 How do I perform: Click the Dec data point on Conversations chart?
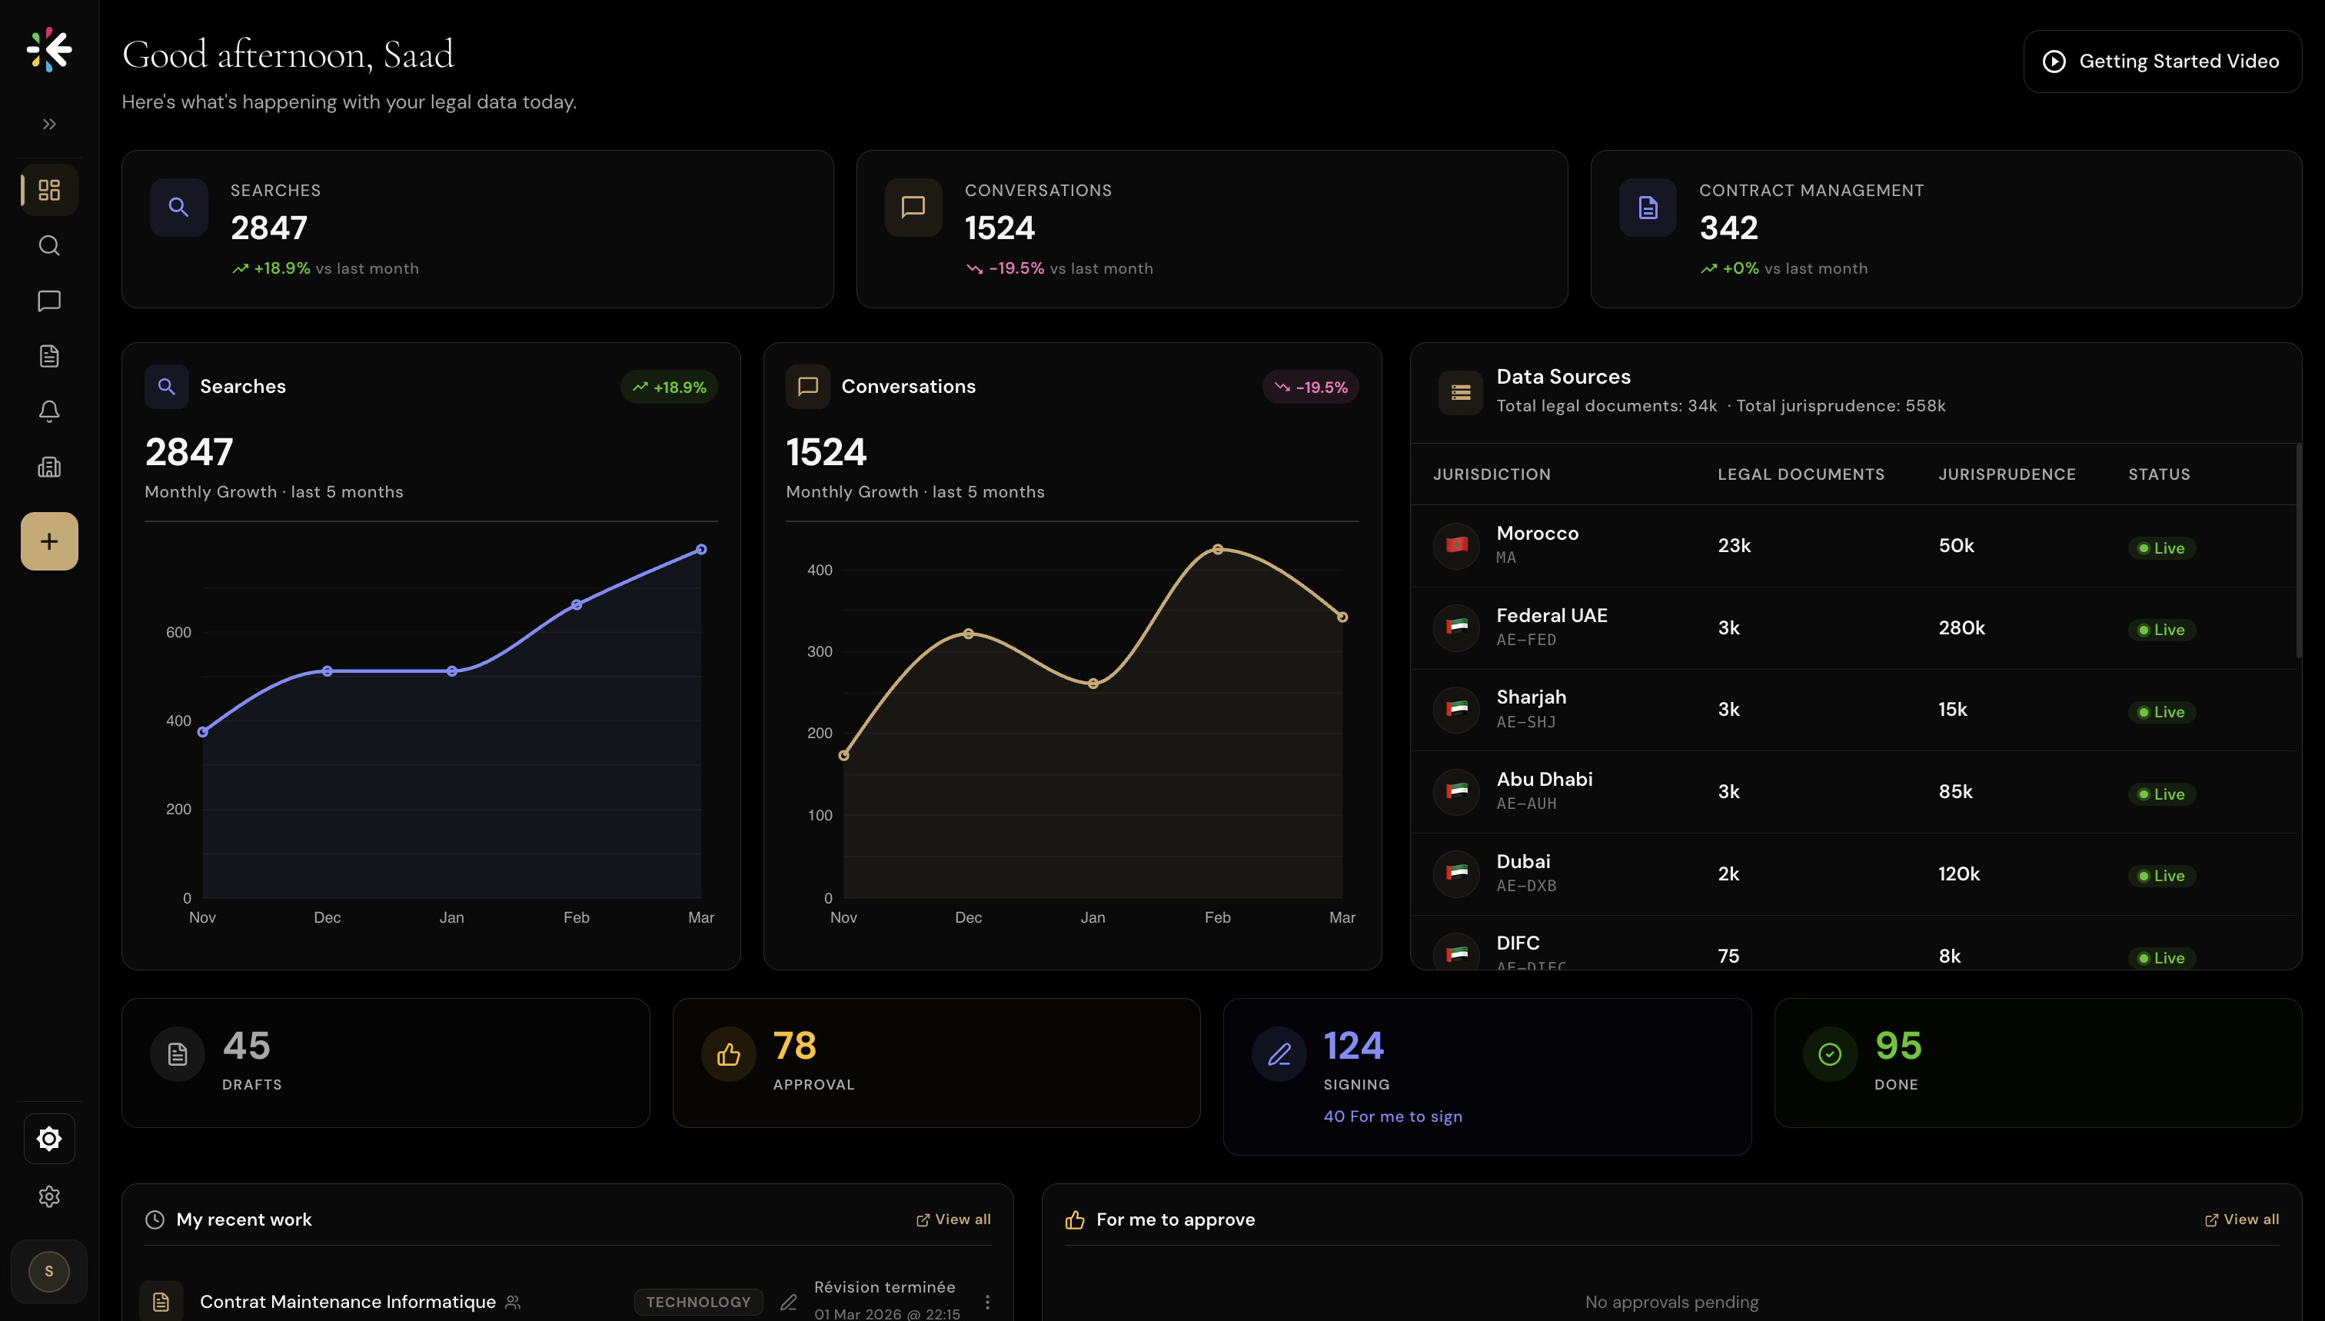point(969,634)
